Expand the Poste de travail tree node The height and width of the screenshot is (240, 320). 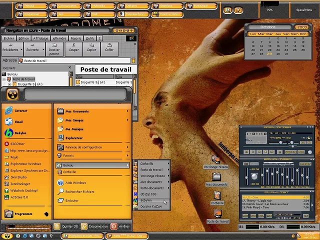[4, 79]
